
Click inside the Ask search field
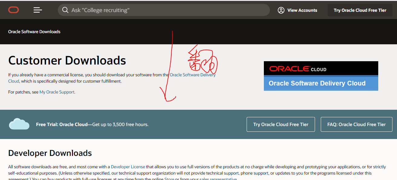(x=163, y=10)
